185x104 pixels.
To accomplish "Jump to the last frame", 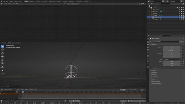I will 79,101.
